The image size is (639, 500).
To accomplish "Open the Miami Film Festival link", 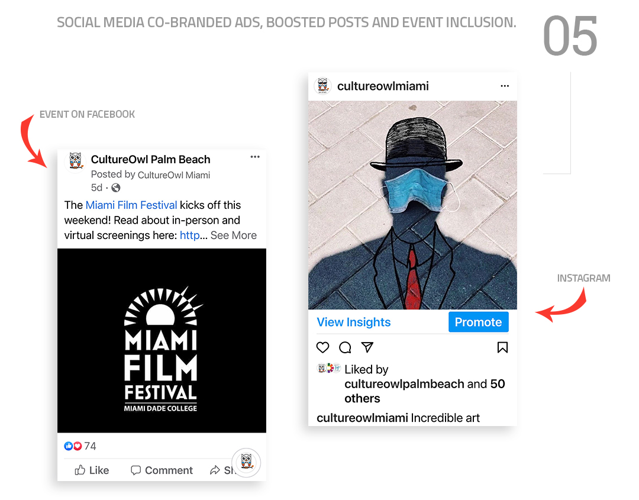I will (131, 205).
